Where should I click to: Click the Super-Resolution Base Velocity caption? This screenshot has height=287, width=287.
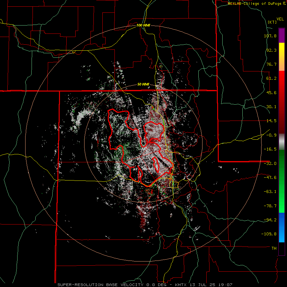click(145, 285)
